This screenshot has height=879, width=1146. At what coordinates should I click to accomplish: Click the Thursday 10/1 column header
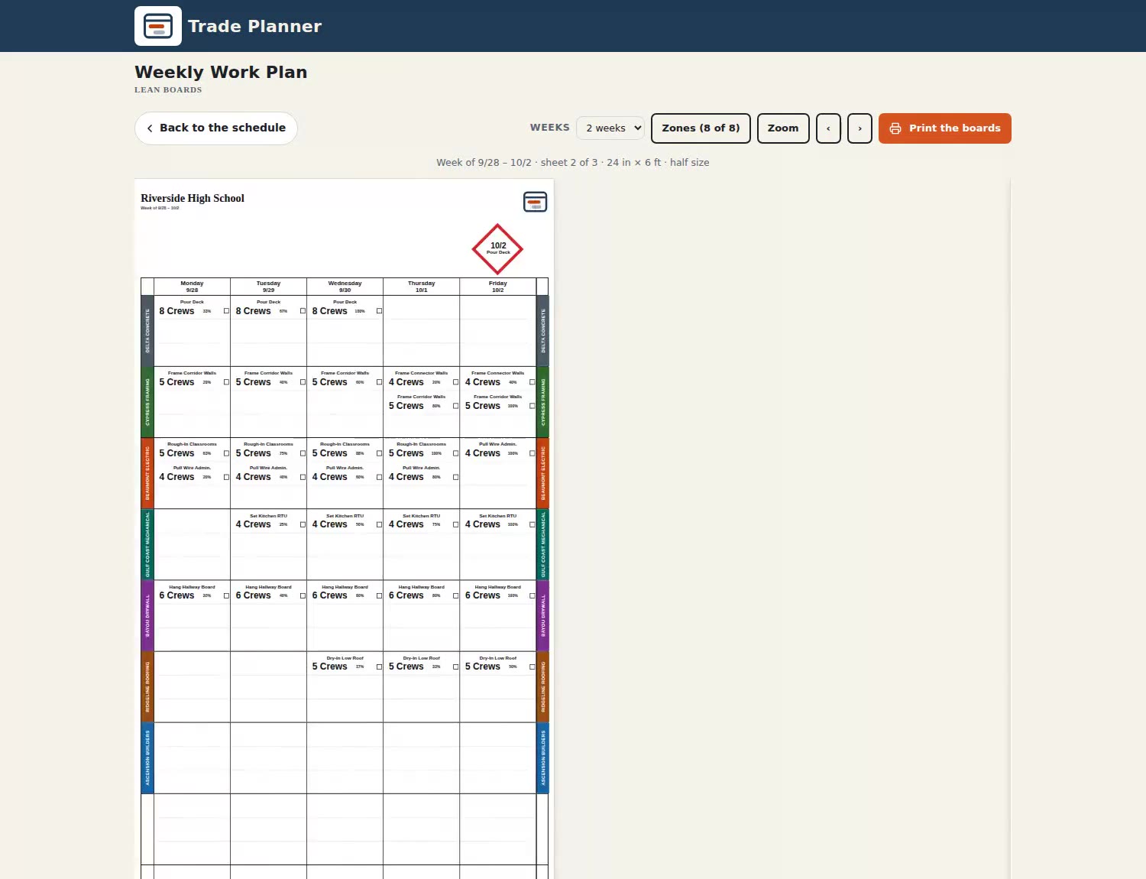coord(421,287)
